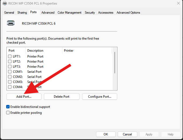The width and height of the screenshot is (183, 140).
Task: Click the Printer column header
Action: click(x=87, y=51)
